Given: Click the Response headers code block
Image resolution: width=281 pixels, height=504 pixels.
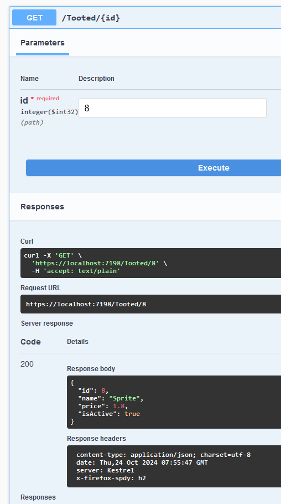Looking at the screenshot, I should pyautogui.click(x=174, y=466).
